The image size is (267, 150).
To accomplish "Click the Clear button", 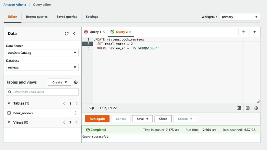I will [163, 119].
